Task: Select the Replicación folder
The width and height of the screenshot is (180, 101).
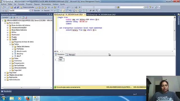Action: pyautogui.click(x=13, y=77)
